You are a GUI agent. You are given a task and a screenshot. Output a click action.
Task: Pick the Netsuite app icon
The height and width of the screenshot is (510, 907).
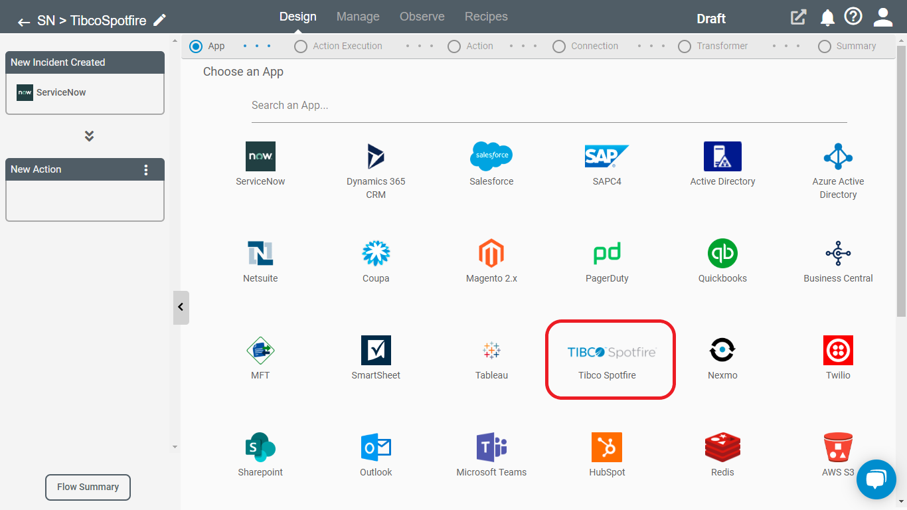coord(260,253)
